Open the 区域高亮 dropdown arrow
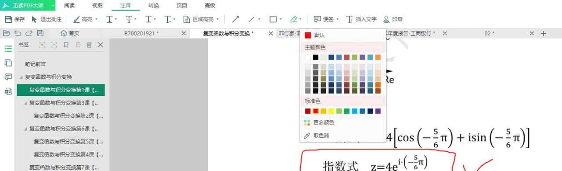562x171 pixels. pyautogui.click(x=217, y=19)
